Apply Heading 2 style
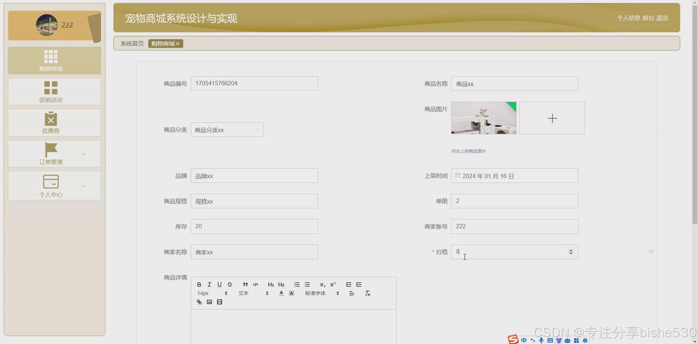 pyautogui.click(x=281, y=284)
